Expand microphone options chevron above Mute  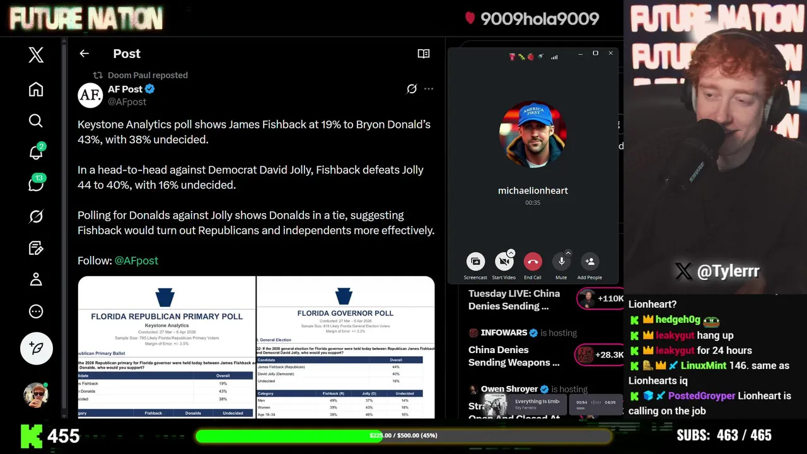(568, 253)
